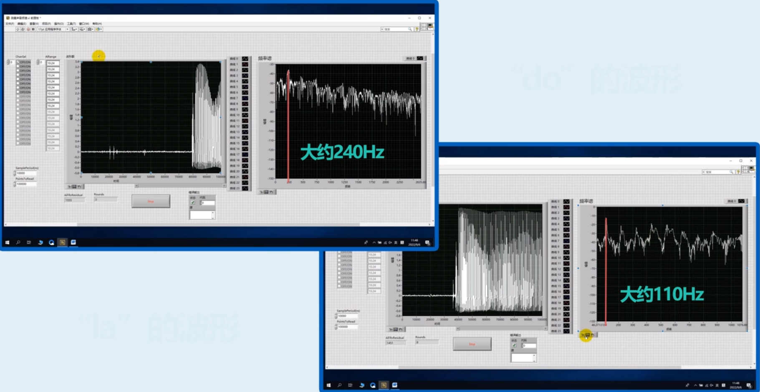
Task: Toggle the first ChanSel OFF/ON checkbox in the 240Hz window
Action: pos(18,62)
